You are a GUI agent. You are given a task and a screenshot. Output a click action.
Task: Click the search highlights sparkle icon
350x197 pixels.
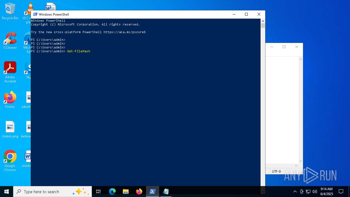pos(80,192)
